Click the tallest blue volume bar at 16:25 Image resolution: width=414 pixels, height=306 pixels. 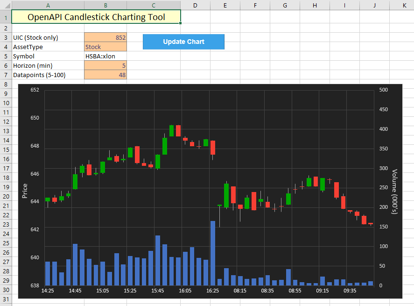coord(213,253)
